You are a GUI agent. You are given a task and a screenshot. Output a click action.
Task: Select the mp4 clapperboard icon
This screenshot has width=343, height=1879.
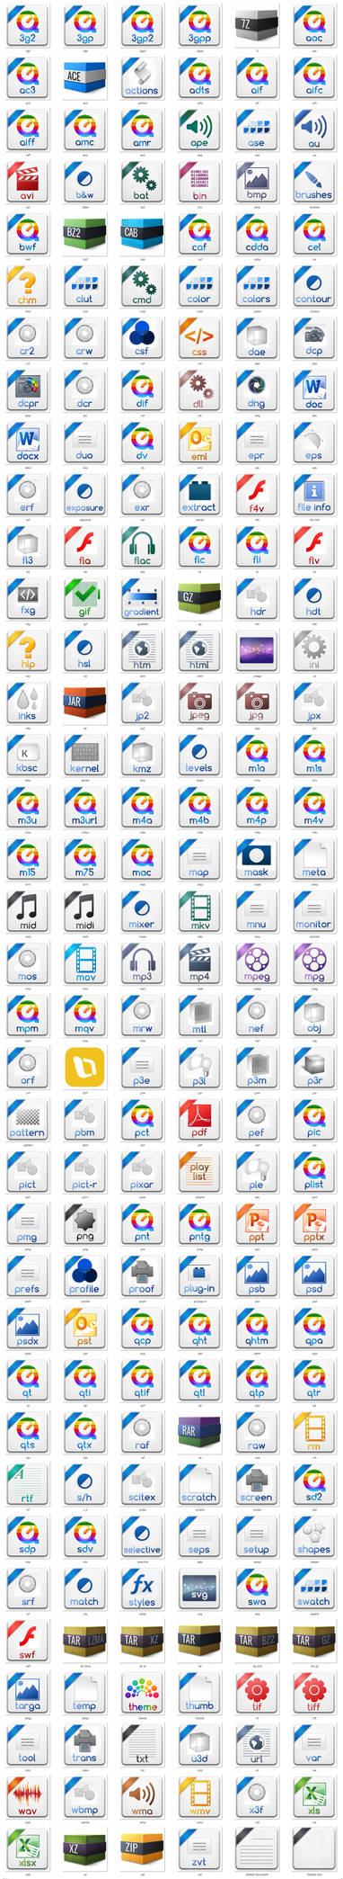pyautogui.click(x=199, y=964)
